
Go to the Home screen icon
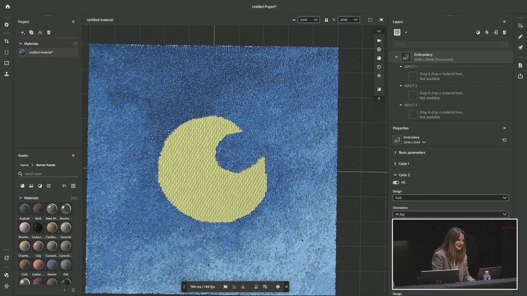pos(7,7)
